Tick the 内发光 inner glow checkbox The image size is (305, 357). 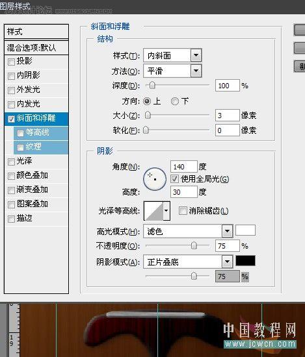11,105
